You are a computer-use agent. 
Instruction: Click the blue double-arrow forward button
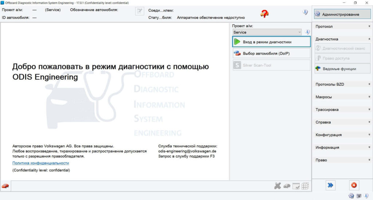point(330,185)
